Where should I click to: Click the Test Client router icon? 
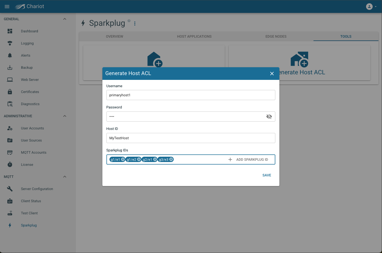[x=10, y=213]
